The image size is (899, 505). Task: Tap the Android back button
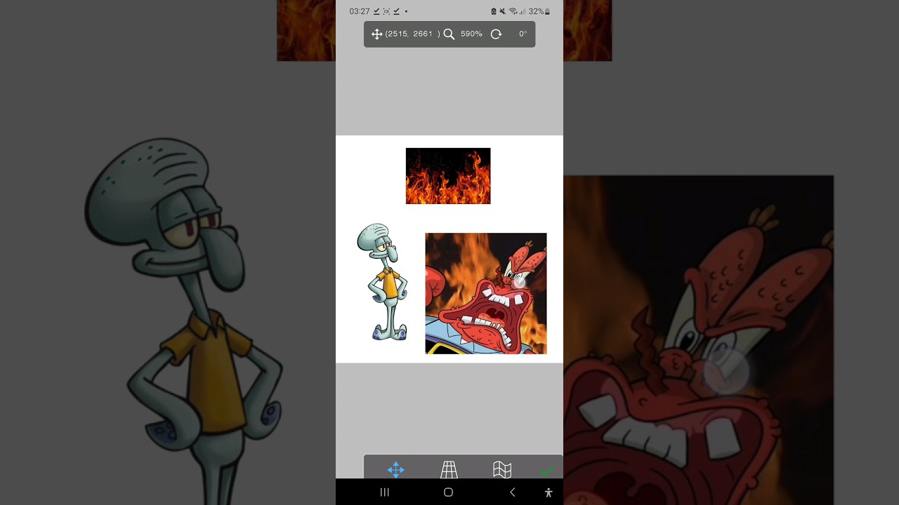tap(512, 492)
